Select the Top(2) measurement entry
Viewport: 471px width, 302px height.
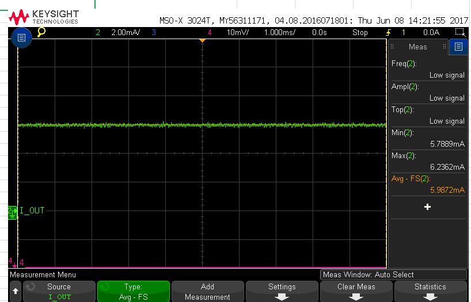click(x=428, y=115)
